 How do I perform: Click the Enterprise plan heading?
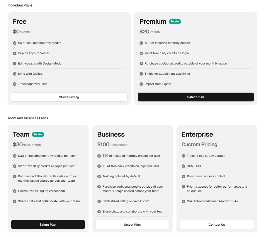pos(197,134)
